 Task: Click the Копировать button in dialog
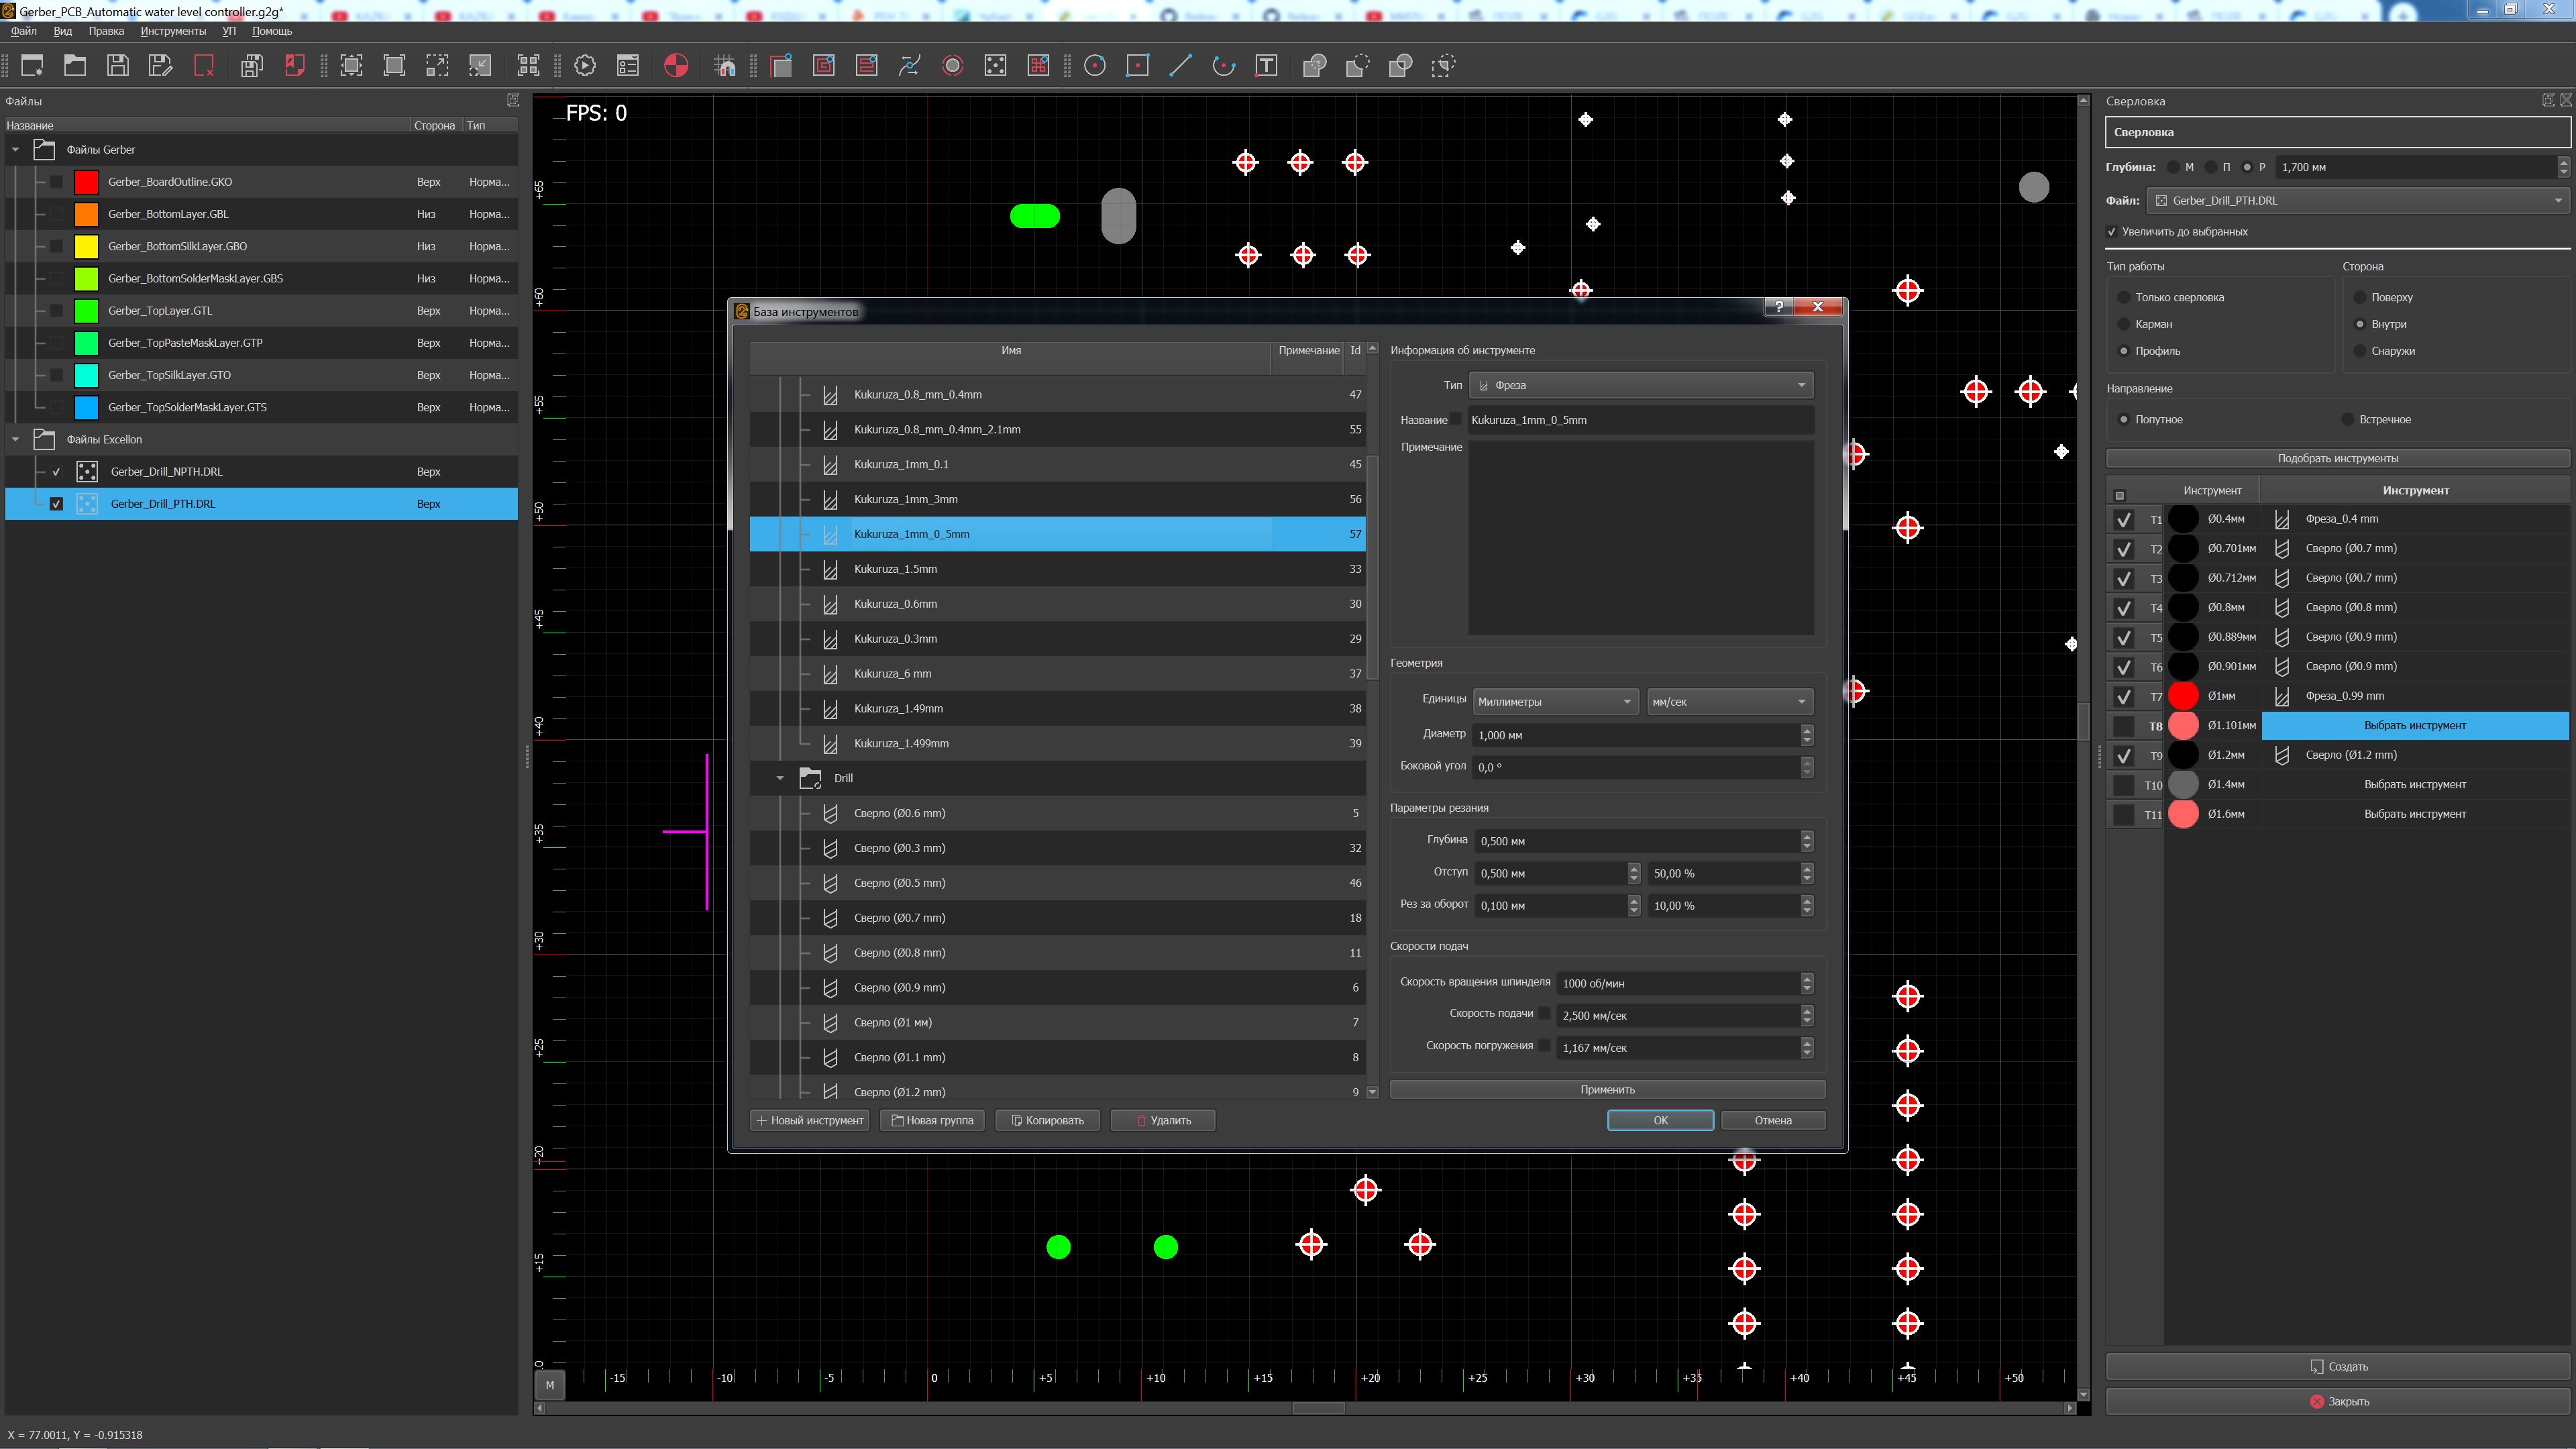[x=1047, y=1121]
